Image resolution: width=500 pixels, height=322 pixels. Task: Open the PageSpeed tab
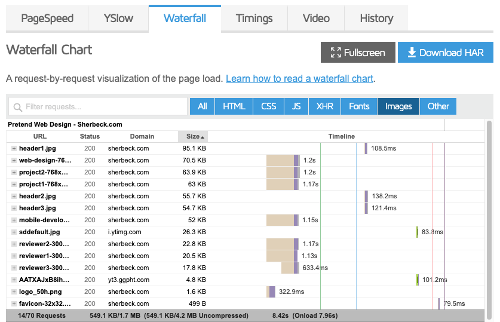pos(47,18)
